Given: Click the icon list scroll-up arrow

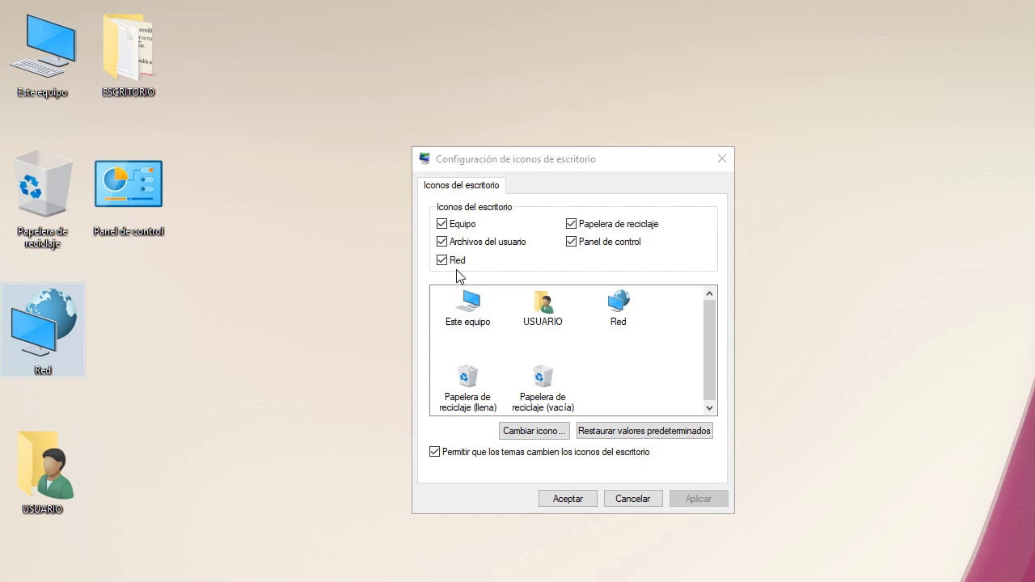Looking at the screenshot, I should 709,293.
